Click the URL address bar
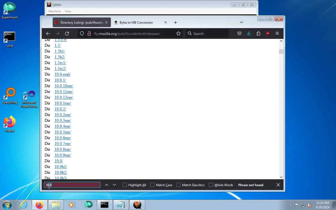This screenshot has height=210, width=336. (130, 34)
